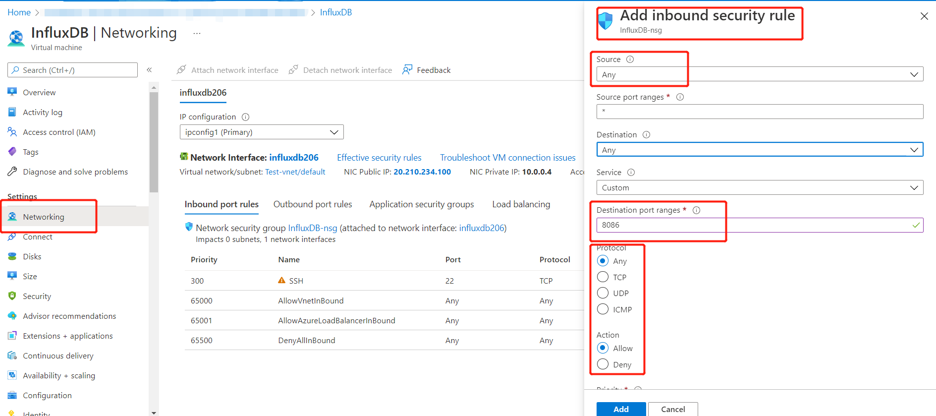This screenshot has width=936, height=416.
Task: Show info tooltip for Destination
Action: coord(646,135)
